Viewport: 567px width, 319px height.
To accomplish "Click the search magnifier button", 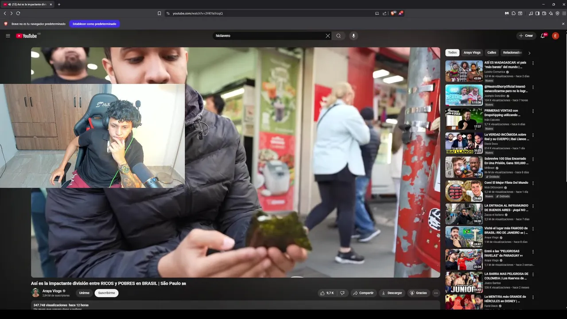I will pos(338,35).
